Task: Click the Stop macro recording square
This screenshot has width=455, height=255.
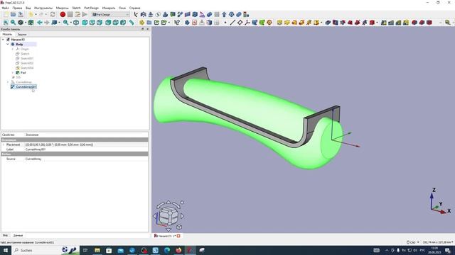Action: click(x=70, y=14)
